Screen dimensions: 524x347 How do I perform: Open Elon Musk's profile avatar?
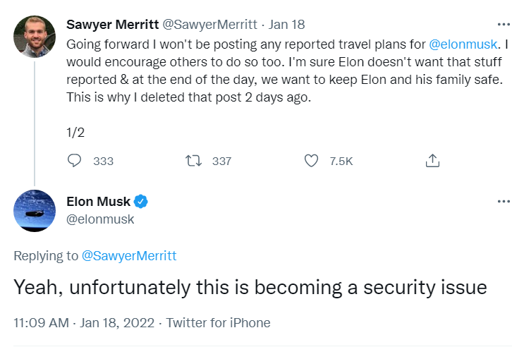pyautogui.click(x=35, y=210)
